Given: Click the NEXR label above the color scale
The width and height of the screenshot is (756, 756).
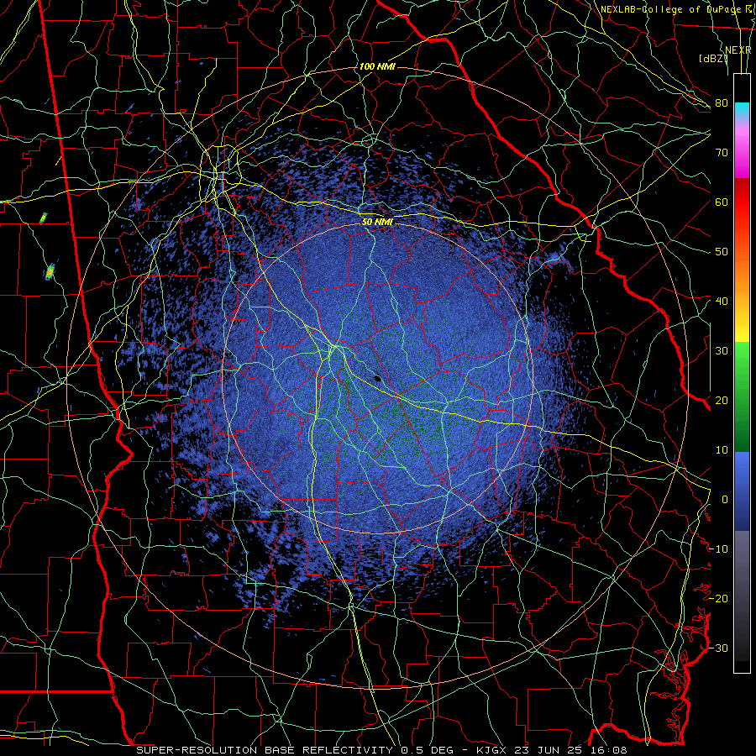Looking at the screenshot, I should point(738,50).
